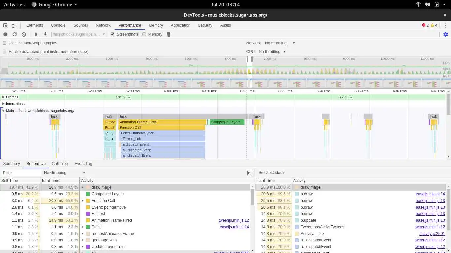This screenshot has width=451, height=253.
Task: Open the Network throttling dropdown
Action: (x=280, y=43)
